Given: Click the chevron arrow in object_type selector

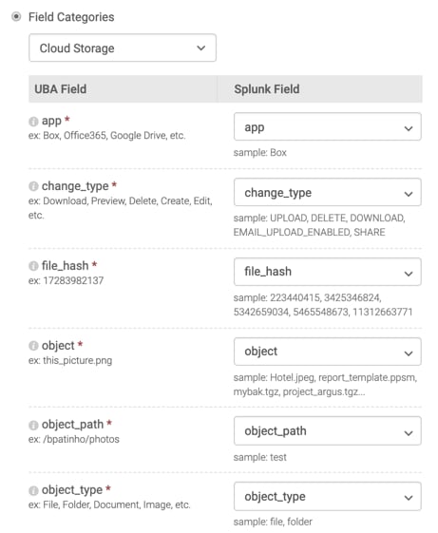Looking at the screenshot, I should (409, 498).
